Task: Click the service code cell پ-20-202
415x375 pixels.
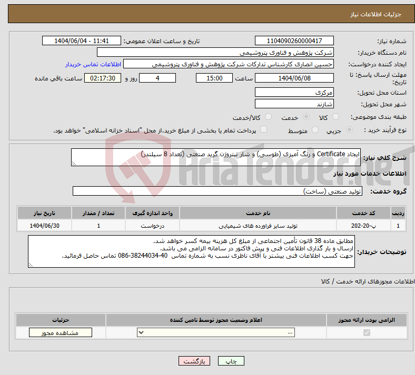Action: (363, 226)
